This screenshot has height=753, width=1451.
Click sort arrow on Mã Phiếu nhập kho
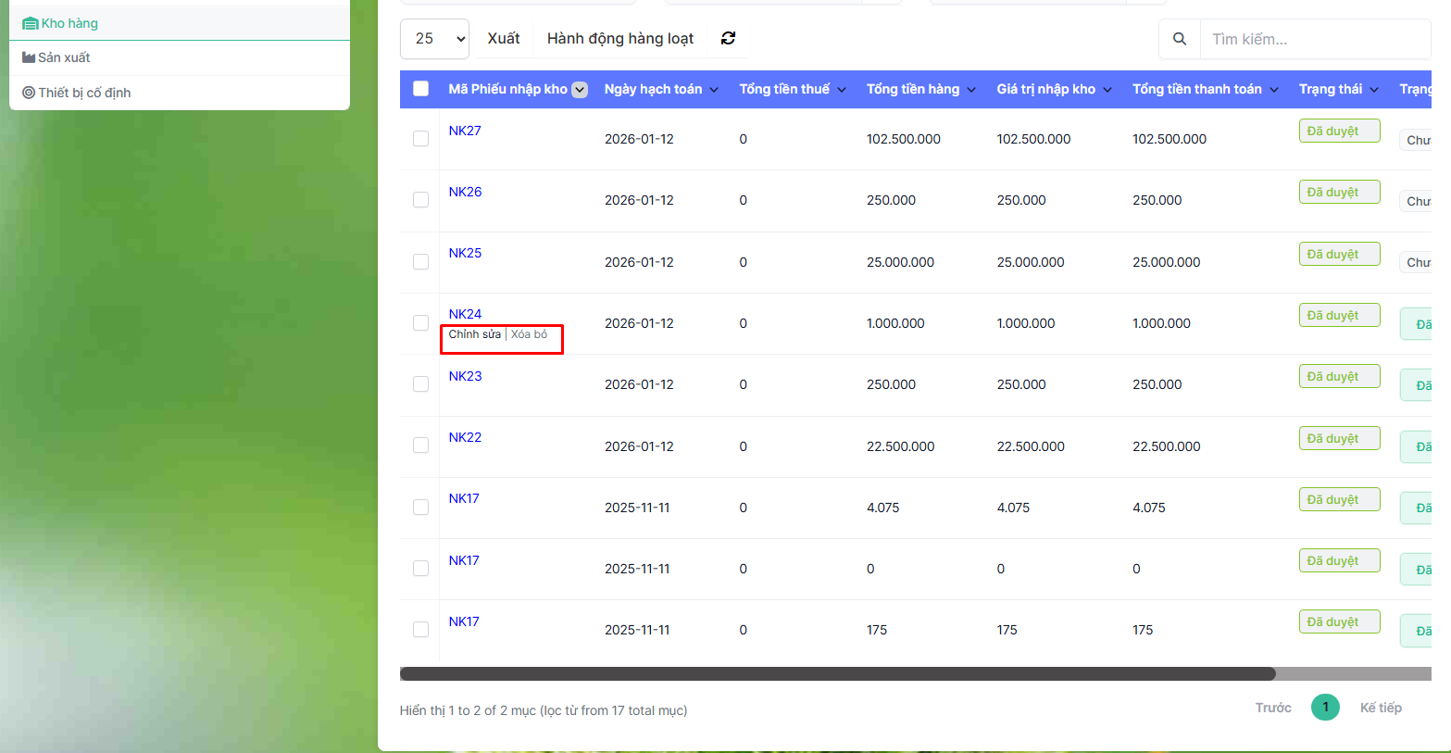(580, 90)
